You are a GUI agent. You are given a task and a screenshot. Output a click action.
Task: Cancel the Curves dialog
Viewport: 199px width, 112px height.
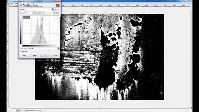point(55,55)
